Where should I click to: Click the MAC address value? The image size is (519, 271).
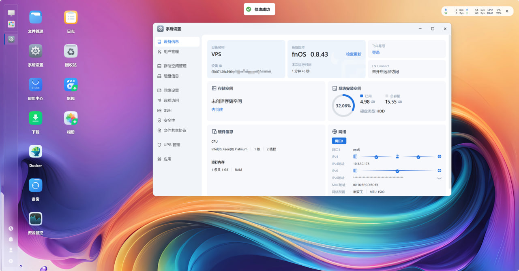(x=366, y=185)
